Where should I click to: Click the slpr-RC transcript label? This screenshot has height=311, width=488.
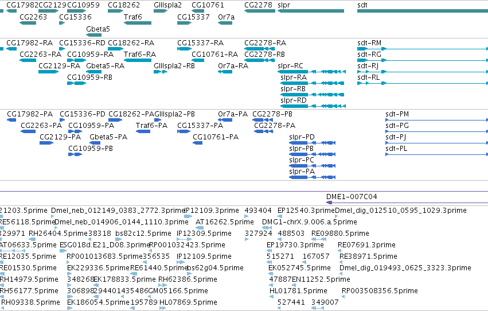(x=290, y=65)
